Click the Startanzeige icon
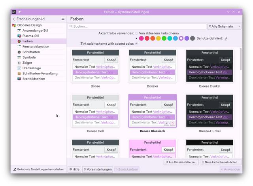The image size is (253, 186). coord(19,68)
